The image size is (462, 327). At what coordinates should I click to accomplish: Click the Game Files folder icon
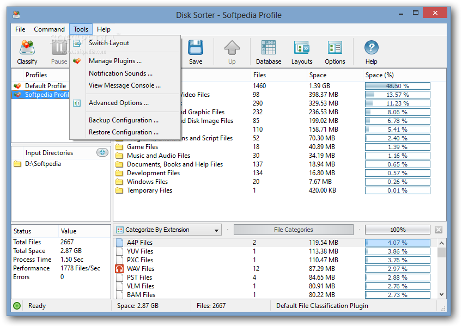119,147
